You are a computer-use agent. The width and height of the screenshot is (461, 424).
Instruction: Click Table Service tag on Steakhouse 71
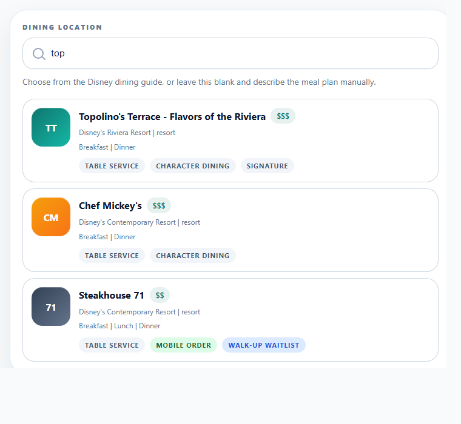pyautogui.click(x=112, y=345)
